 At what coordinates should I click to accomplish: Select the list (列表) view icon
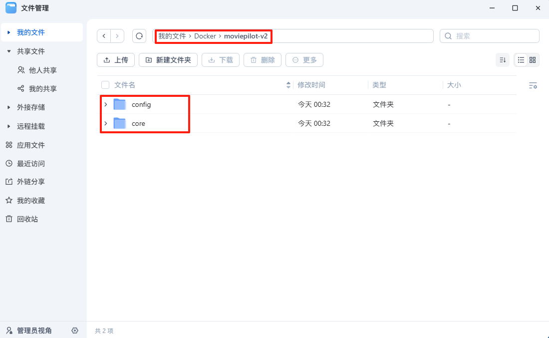(x=520, y=59)
